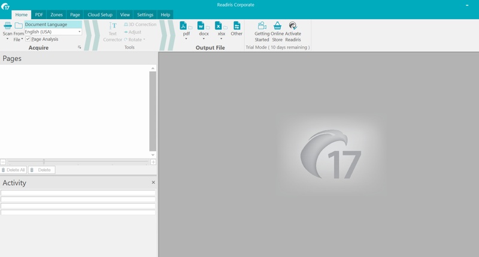Switch to the Page tab

click(x=75, y=14)
